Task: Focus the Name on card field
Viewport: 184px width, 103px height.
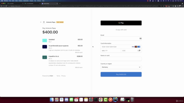Action: [x=121, y=59]
